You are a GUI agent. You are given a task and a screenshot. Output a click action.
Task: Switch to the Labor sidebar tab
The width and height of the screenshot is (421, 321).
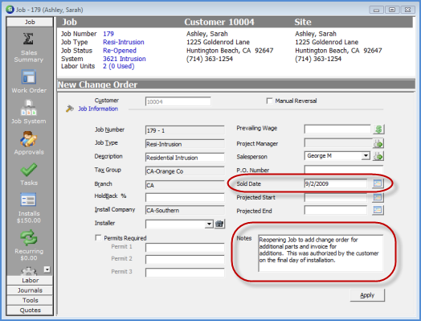[x=30, y=281]
